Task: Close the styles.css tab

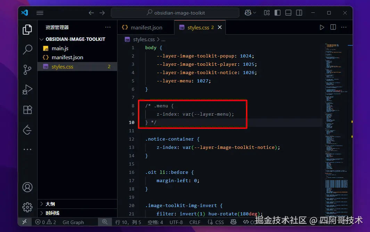Action: coord(220,27)
